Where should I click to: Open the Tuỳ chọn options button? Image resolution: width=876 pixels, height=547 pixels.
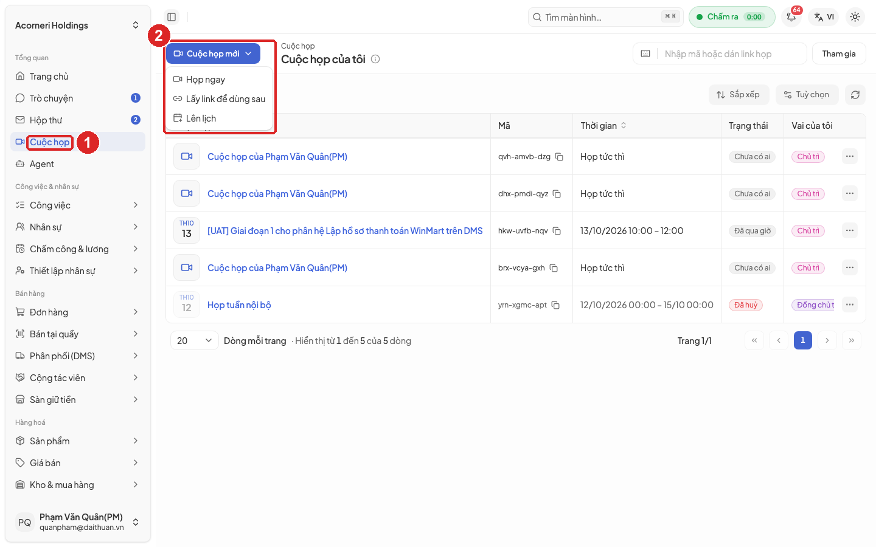click(x=807, y=95)
